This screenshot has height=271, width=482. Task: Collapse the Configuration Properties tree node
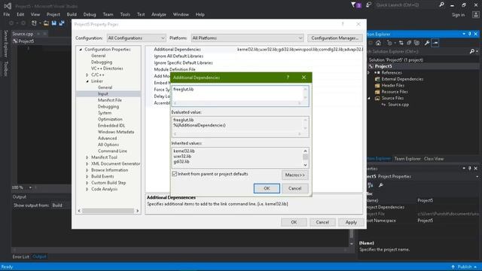pos(81,50)
